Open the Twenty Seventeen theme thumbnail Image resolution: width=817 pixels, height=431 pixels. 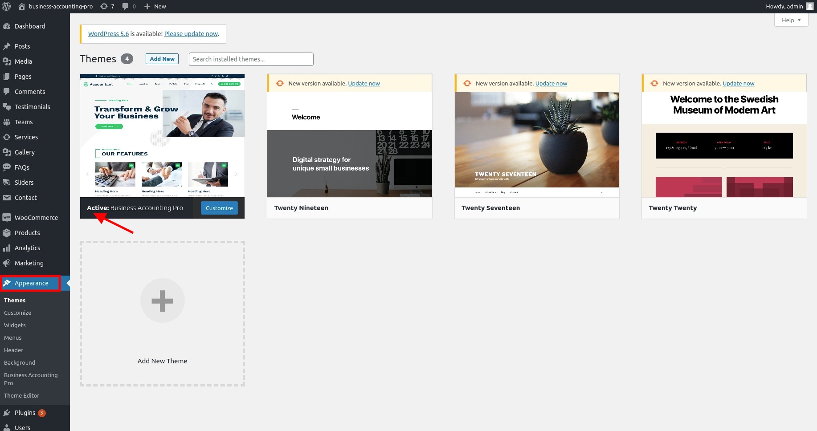tap(537, 145)
